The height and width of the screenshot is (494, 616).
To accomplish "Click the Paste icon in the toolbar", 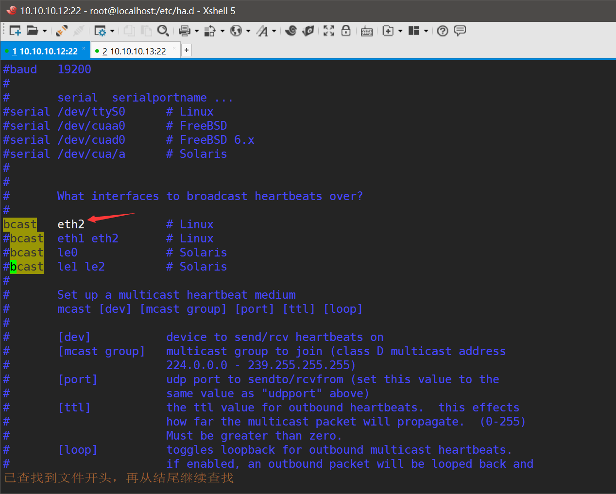I will coord(146,31).
